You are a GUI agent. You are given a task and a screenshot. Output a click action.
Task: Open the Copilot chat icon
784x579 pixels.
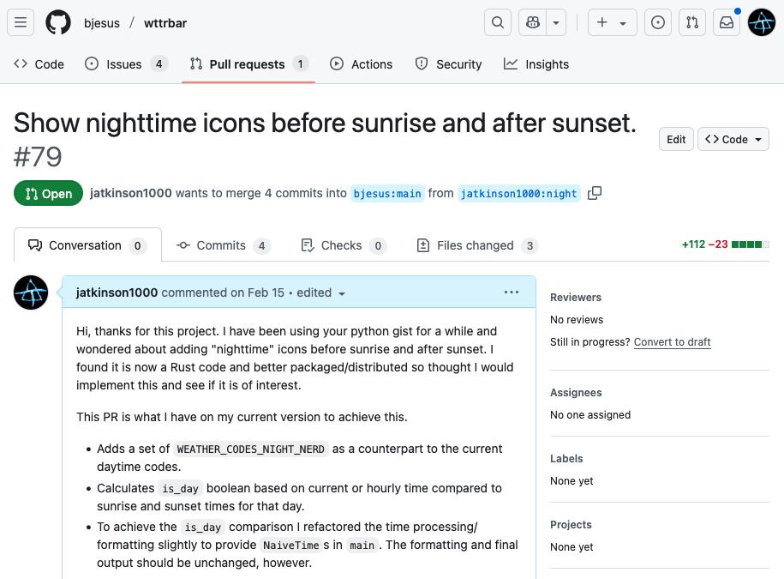(533, 23)
